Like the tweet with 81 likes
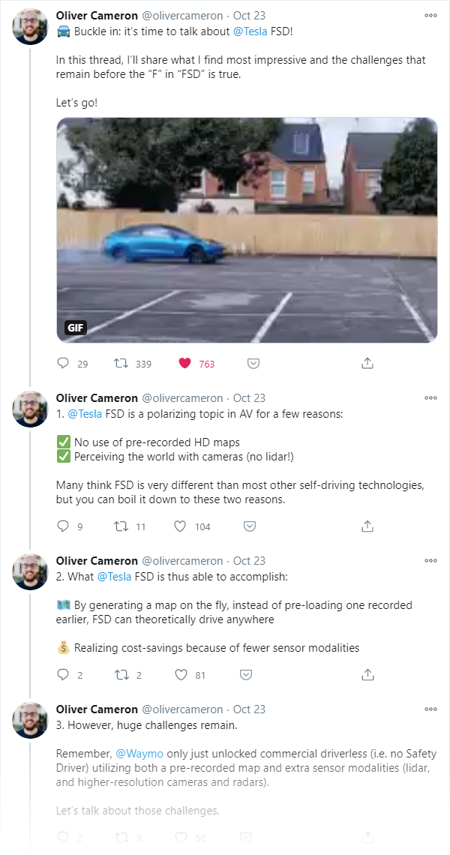Screen dimensions: 450x855 tap(181, 675)
